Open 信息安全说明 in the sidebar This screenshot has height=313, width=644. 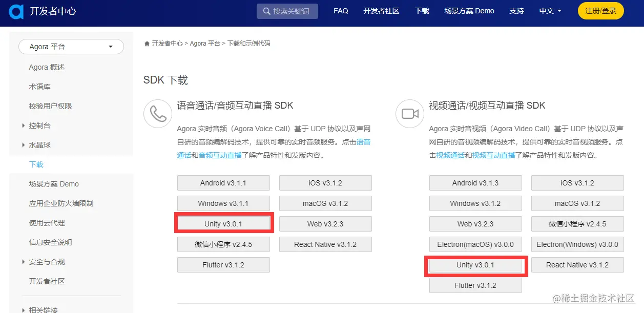tap(50, 242)
